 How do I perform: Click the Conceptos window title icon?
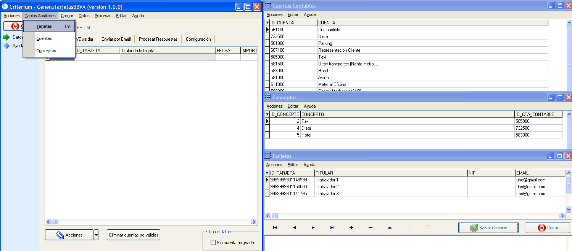[x=268, y=97]
